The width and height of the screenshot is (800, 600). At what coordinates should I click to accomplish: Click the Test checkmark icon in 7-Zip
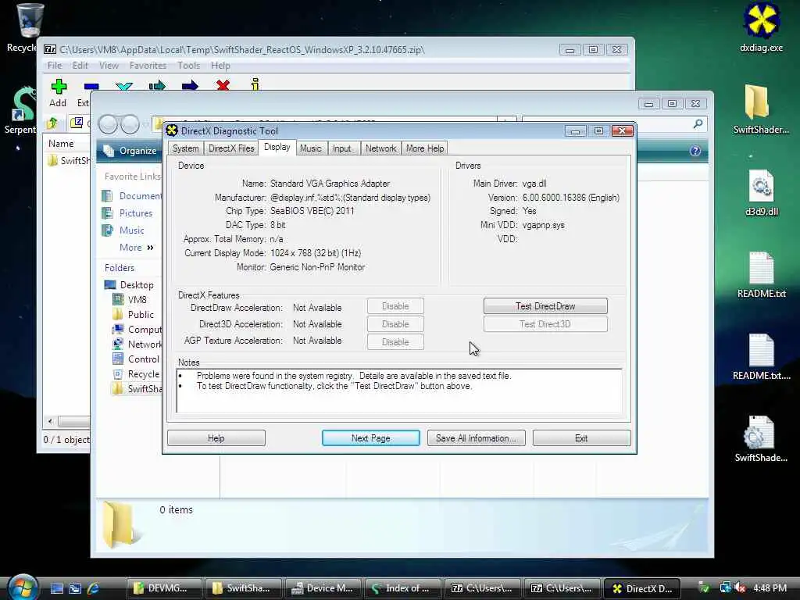(x=124, y=86)
